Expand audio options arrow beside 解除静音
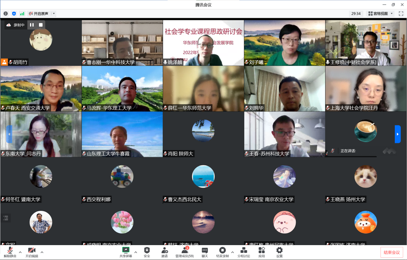Viewport: 407px width, 260px height. (x=20, y=252)
